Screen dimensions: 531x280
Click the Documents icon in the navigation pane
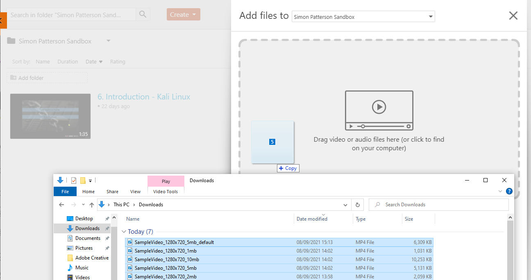pyautogui.click(x=70, y=238)
